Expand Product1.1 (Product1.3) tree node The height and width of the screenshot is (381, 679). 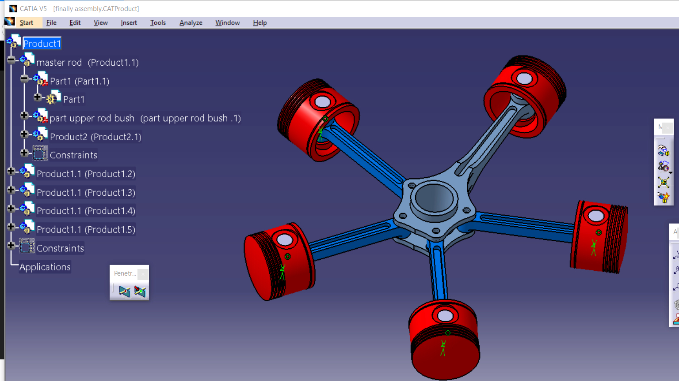11,190
